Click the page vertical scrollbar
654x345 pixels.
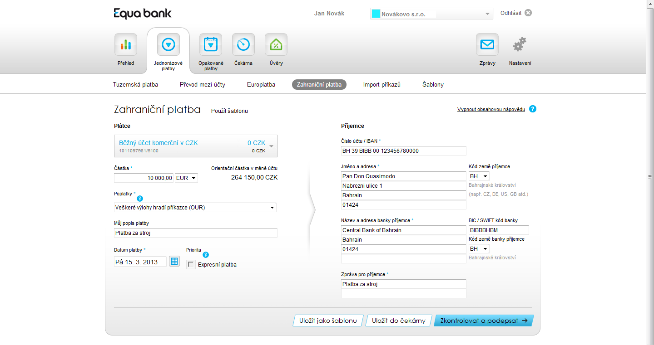coord(650,172)
